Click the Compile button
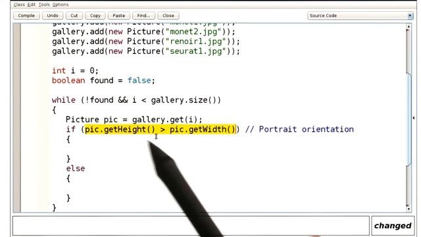This screenshot has height=237, width=421. tap(26, 16)
